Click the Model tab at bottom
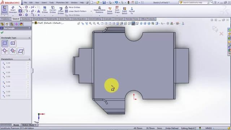 click(16, 125)
